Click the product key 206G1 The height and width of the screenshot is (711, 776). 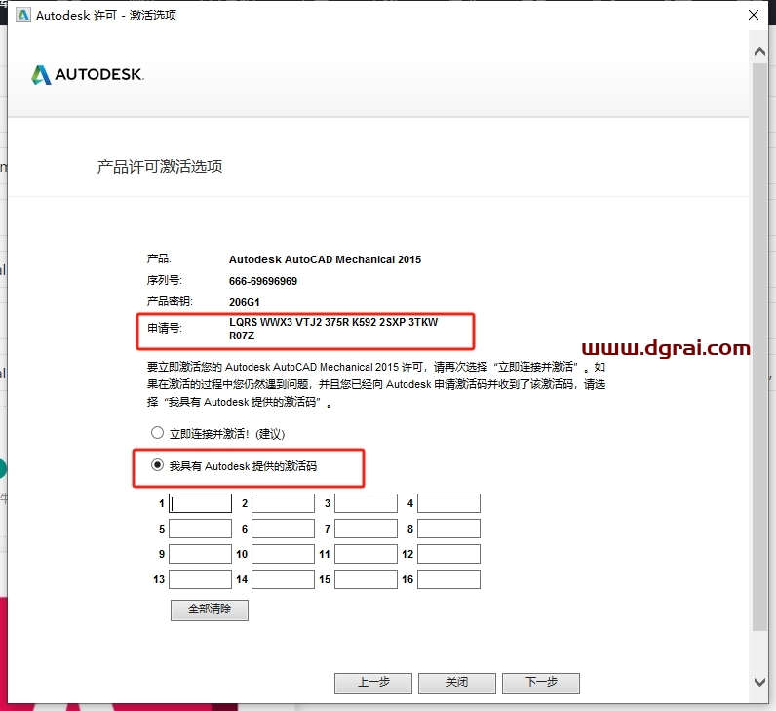tap(244, 302)
